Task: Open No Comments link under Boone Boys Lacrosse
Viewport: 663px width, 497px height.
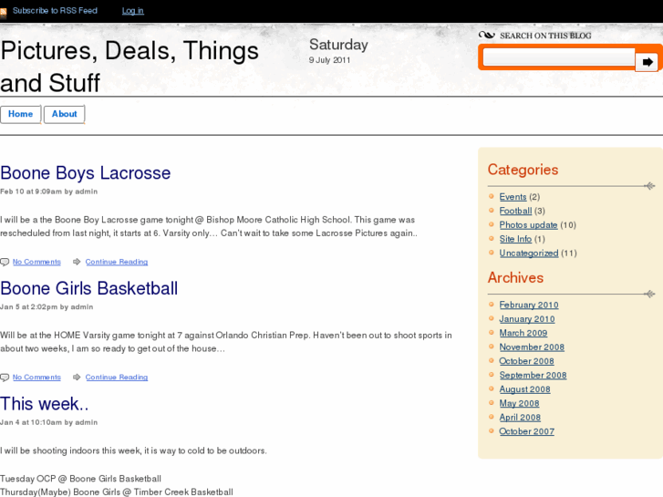Action: tap(36, 262)
